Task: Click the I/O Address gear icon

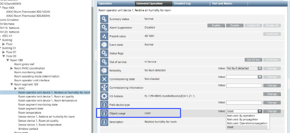Action: pyautogui.click(x=104, y=96)
